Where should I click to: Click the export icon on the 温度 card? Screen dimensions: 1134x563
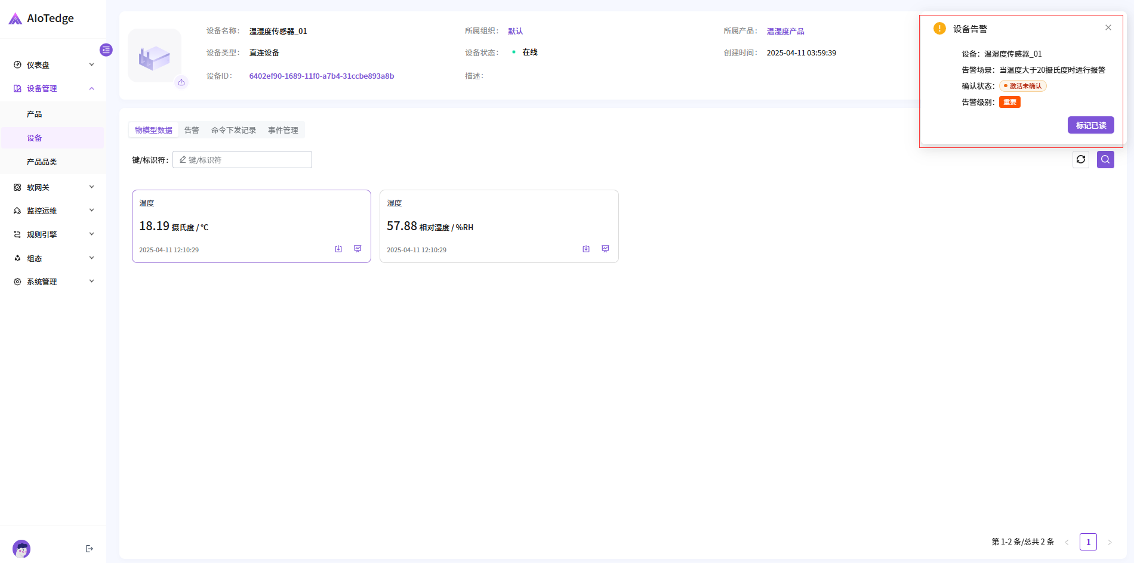338,249
